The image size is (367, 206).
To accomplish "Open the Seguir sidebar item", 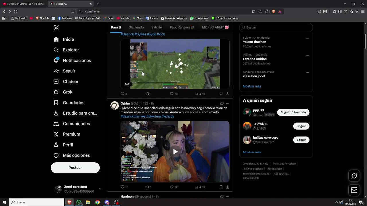I will coord(65,71).
